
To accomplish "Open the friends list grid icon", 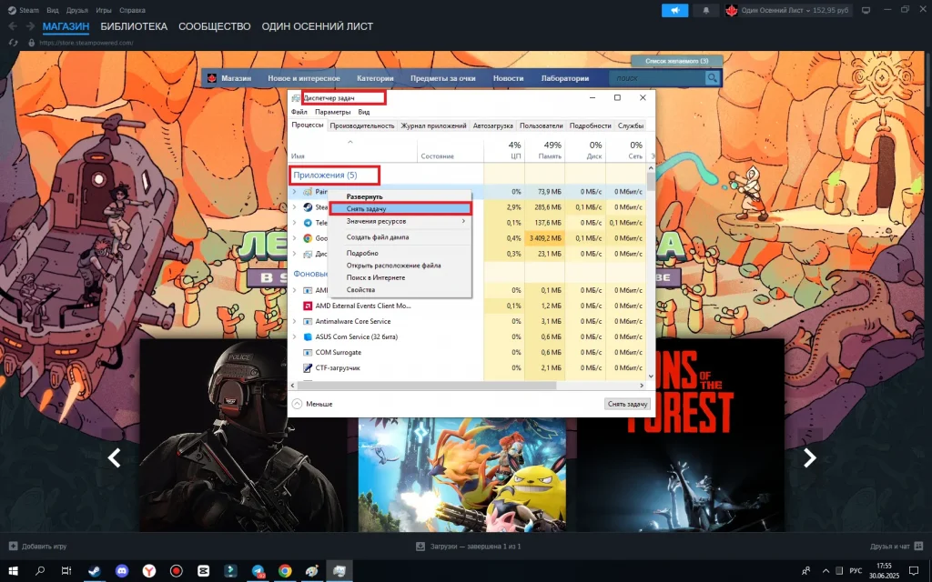I will point(919,546).
